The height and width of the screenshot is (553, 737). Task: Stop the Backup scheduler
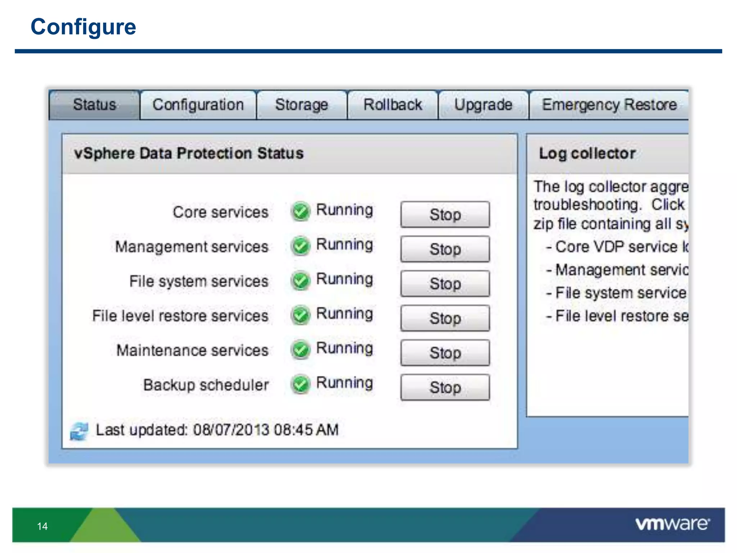(x=445, y=387)
